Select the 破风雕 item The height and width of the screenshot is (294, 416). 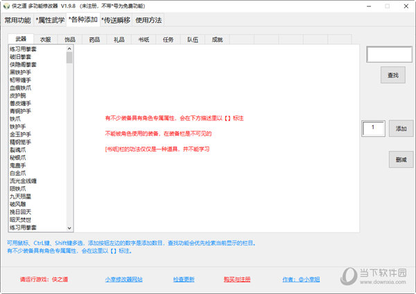18,204
